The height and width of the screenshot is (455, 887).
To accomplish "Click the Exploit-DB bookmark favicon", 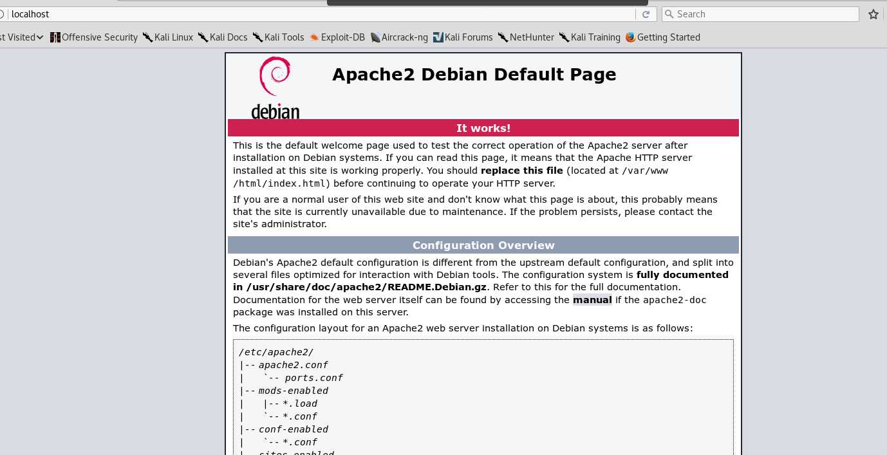I will (x=314, y=37).
